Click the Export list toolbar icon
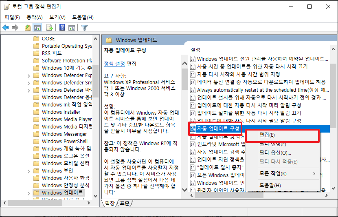 pos(50,28)
